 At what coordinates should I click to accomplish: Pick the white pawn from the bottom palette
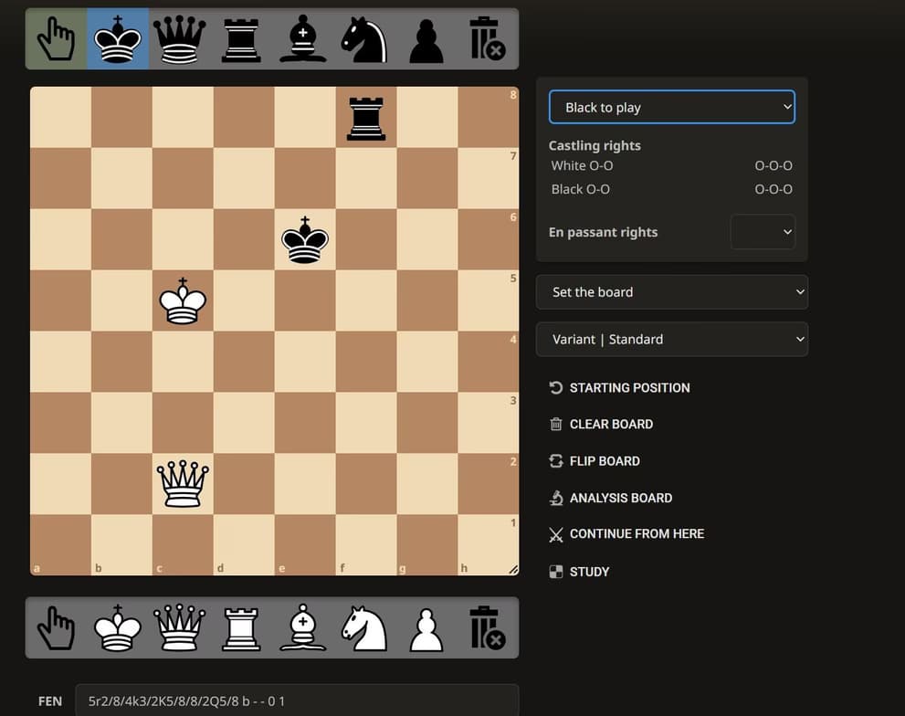click(x=426, y=628)
